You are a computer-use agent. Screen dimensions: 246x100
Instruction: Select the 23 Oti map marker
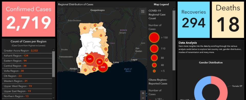click(x=106, y=49)
